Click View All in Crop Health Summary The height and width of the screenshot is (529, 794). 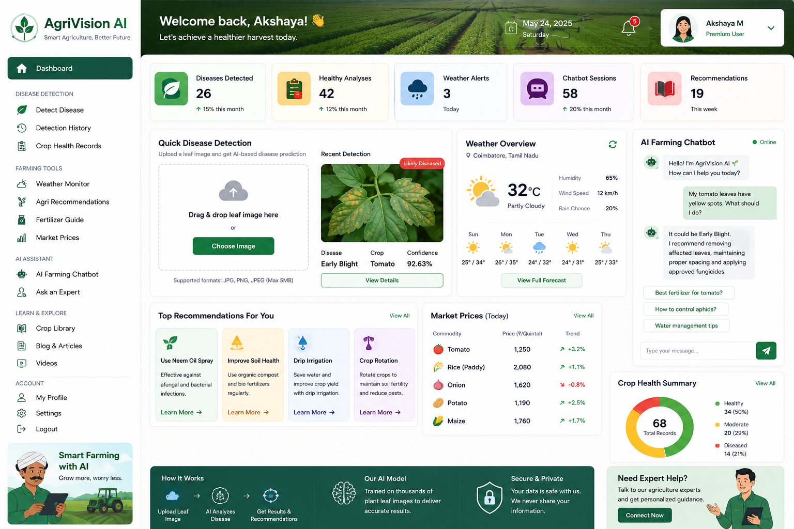(x=765, y=383)
